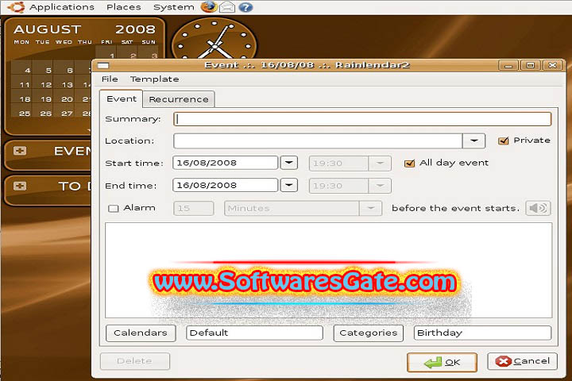This screenshot has height=381, width=572.
Task: Open the window menu icon in title bar
Action: (103, 66)
